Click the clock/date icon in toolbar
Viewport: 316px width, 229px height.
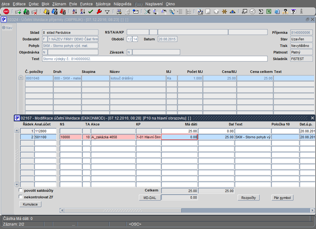pos(253,12)
